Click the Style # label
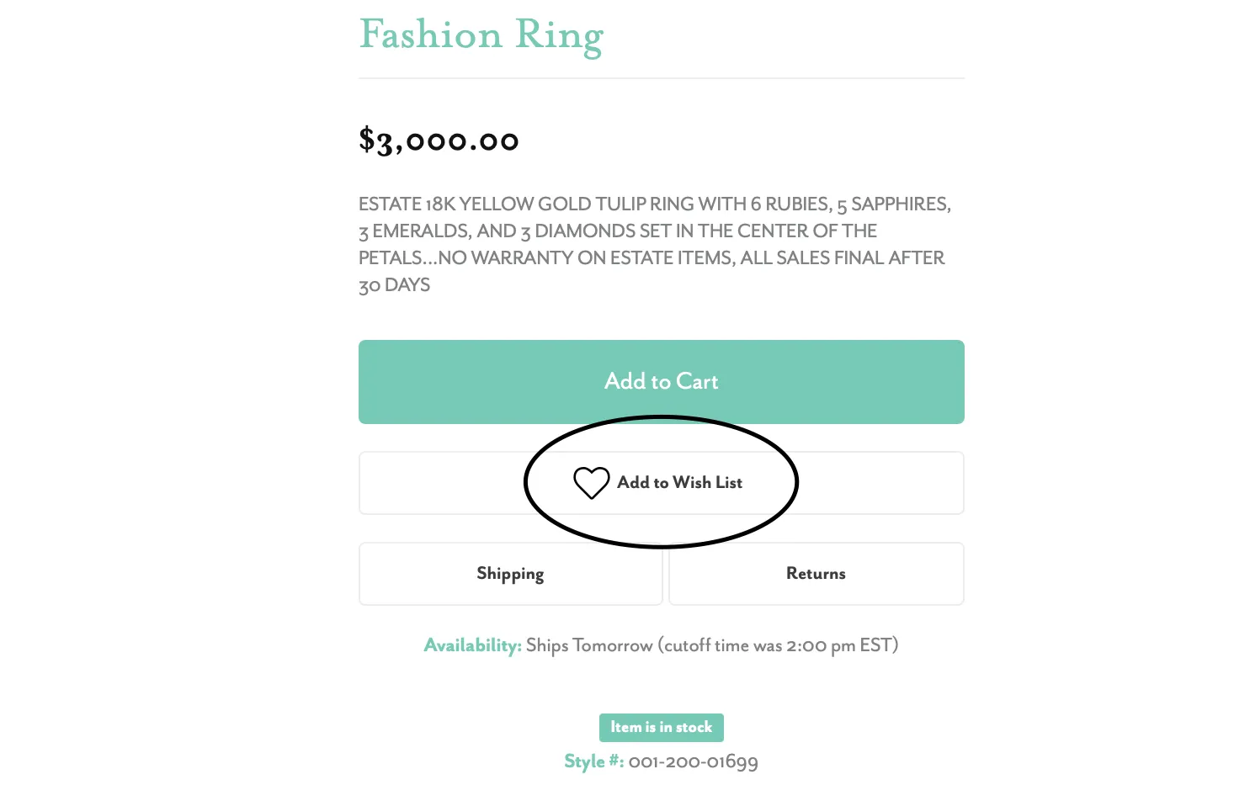Screen dimensions: 1234x801 tap(593, 761)
